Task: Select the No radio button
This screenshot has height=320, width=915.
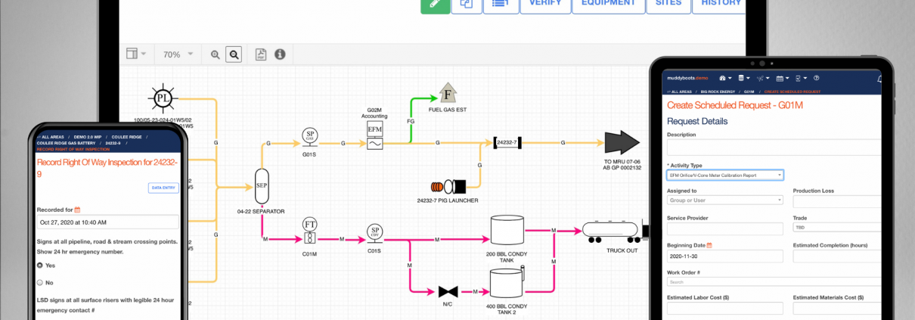Action: (40, 281)
